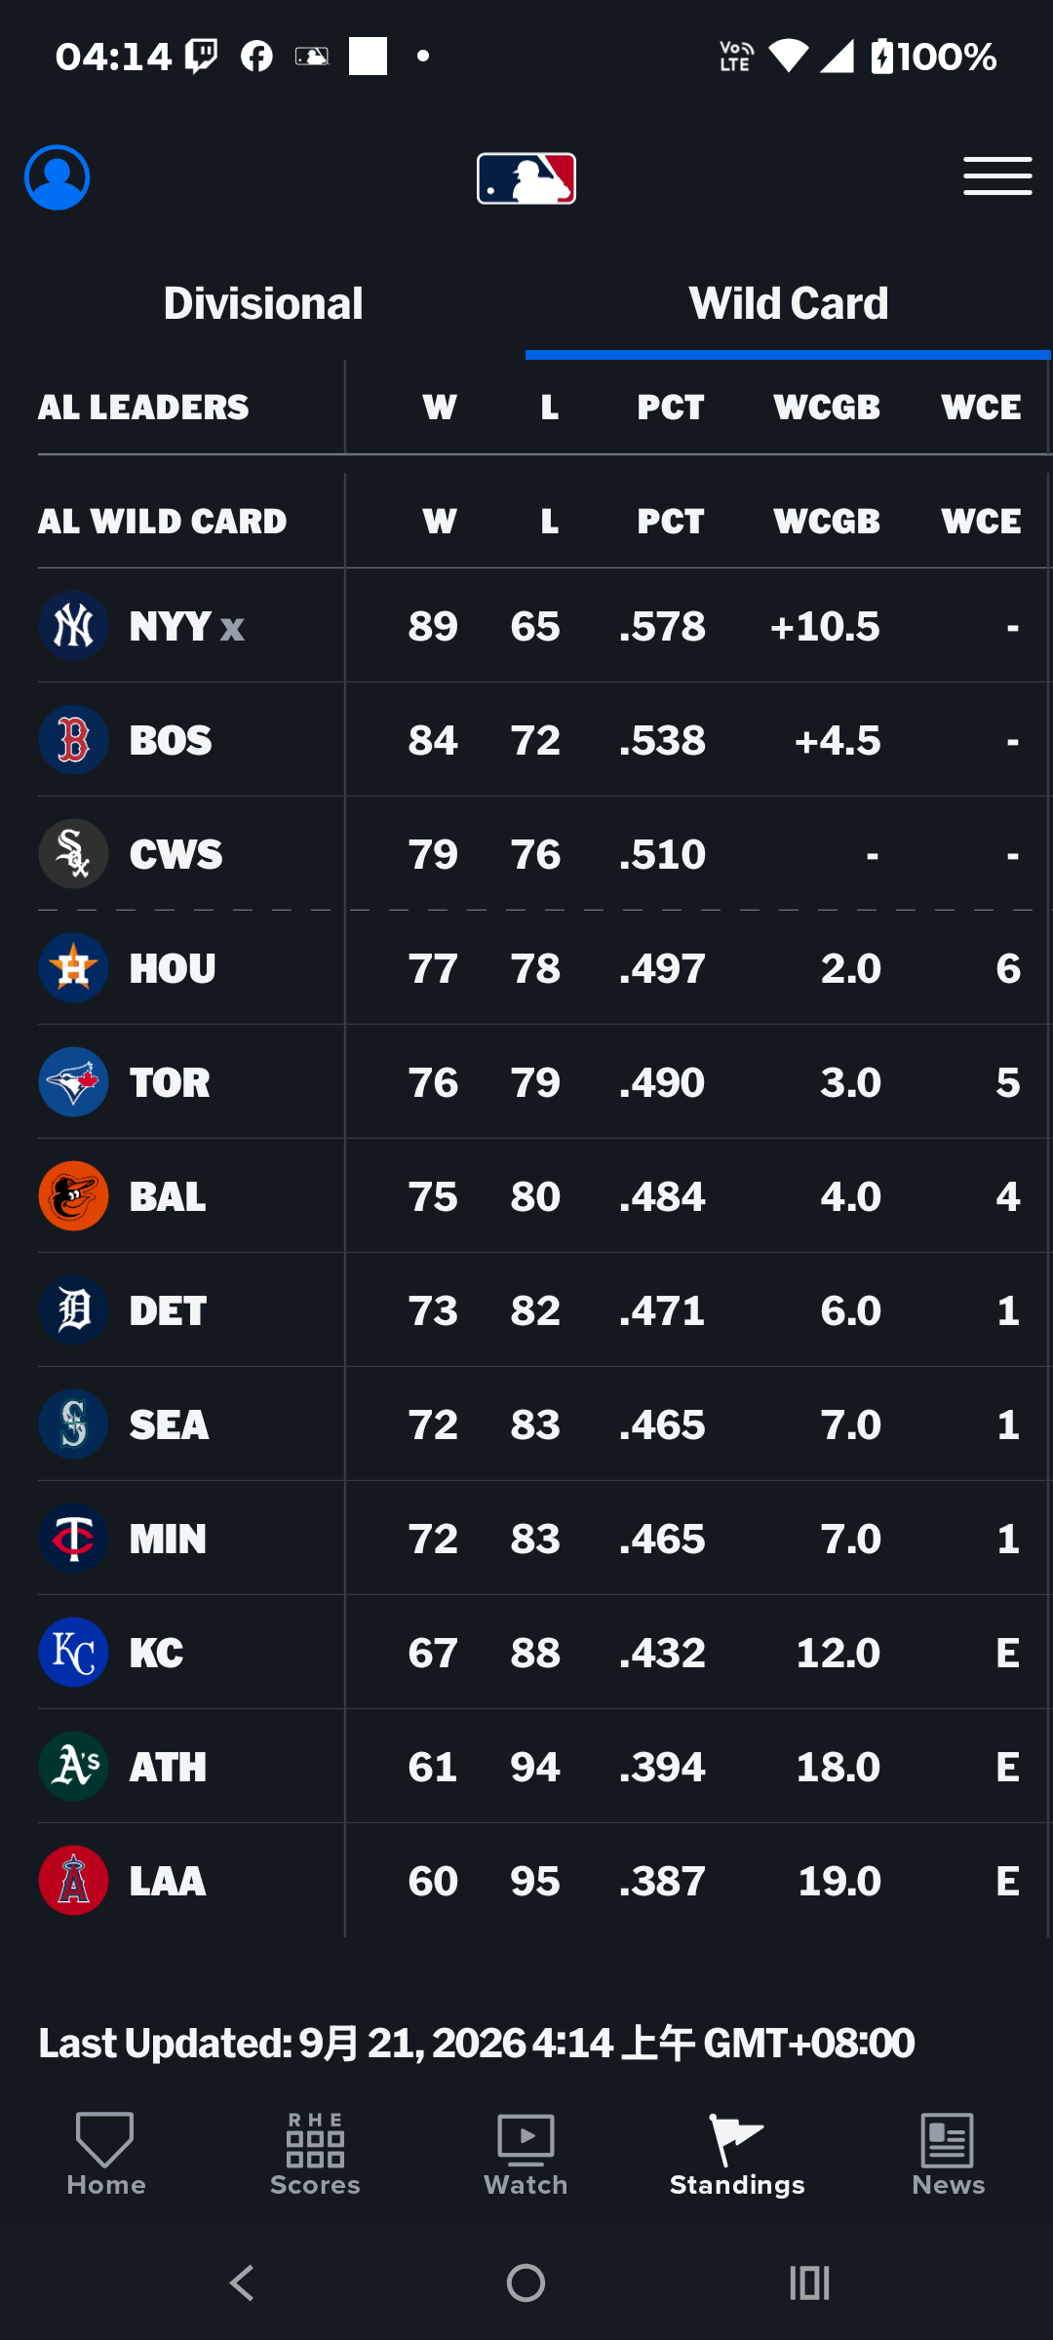This screenshot has width=1053, height=2340.
Task: Tap the Angels team logo
Action: coord(73,1881)
